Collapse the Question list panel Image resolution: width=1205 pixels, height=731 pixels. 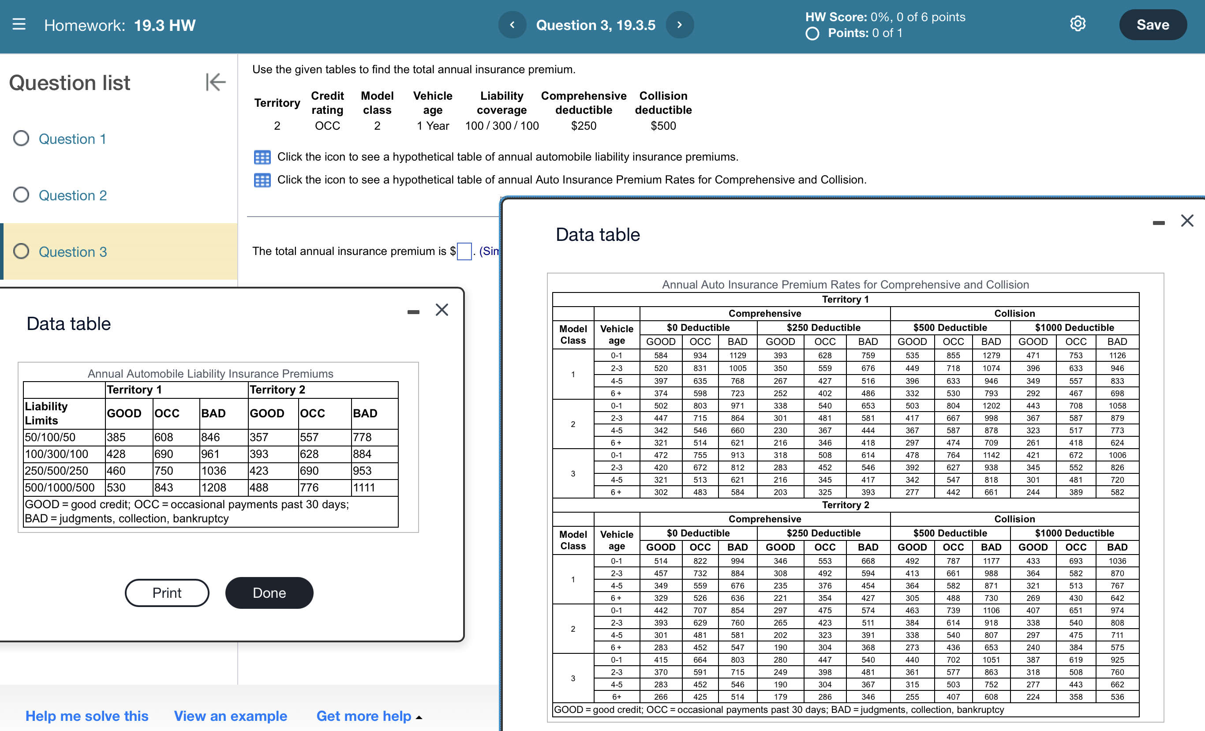click(215, 82)
